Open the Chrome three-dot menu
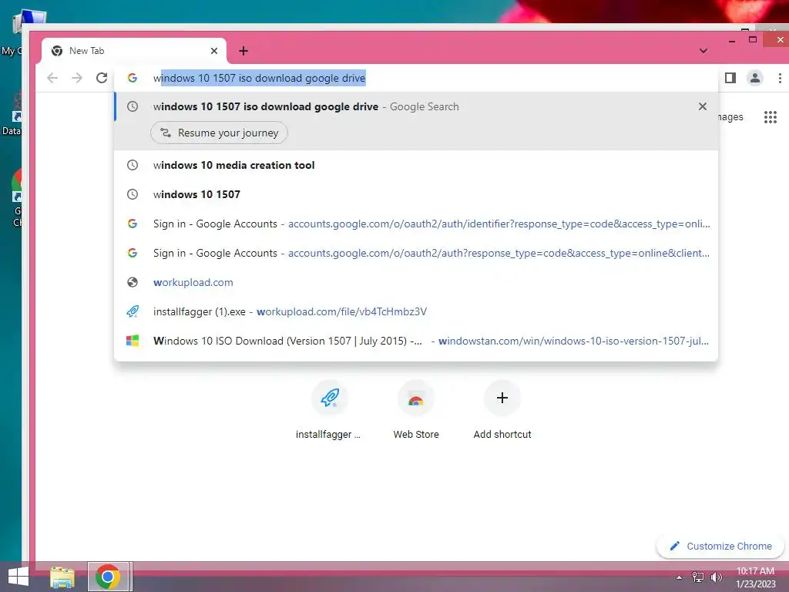 click(x=780, y=78)
